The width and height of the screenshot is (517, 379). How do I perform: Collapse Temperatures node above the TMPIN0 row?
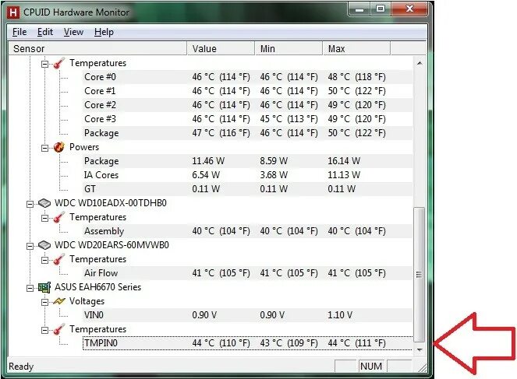point(44,330)
